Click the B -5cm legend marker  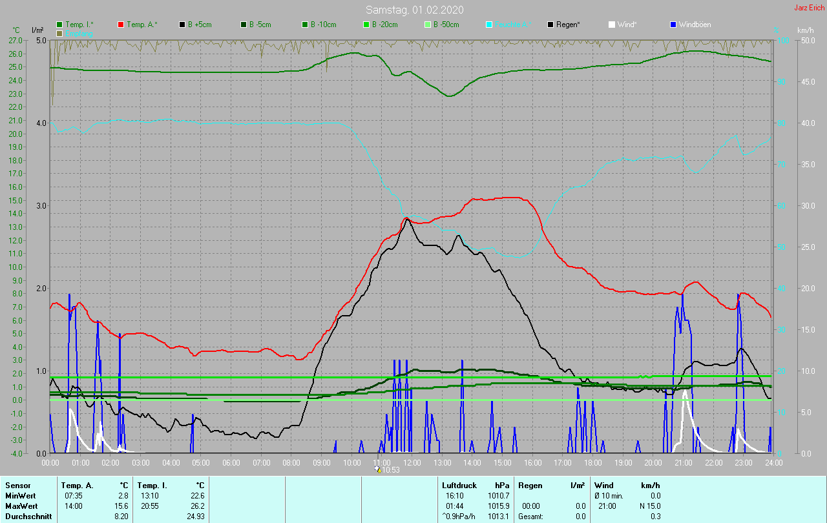pos(244,25)
